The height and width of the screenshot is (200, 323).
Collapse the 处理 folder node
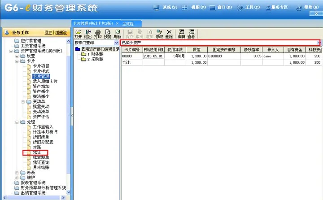[x=17, y=122]
